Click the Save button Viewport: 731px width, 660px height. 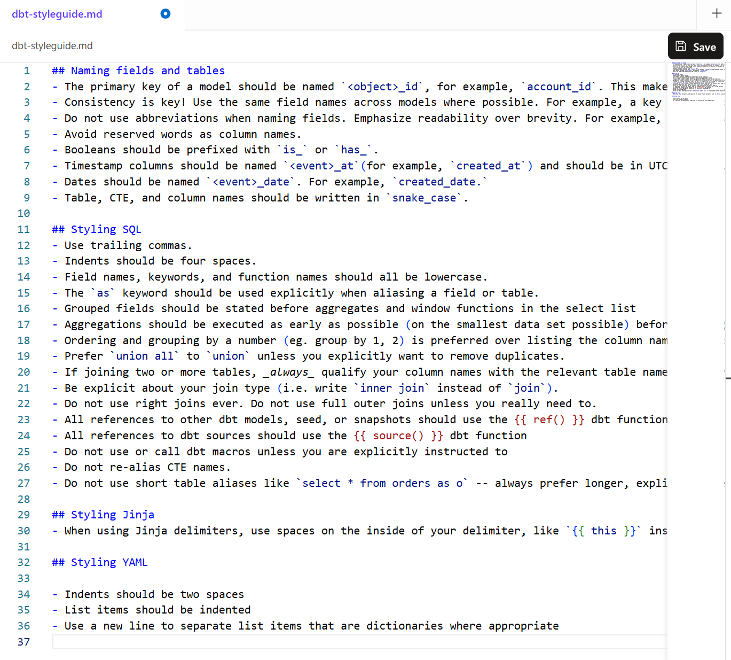[x=695, y=46]
